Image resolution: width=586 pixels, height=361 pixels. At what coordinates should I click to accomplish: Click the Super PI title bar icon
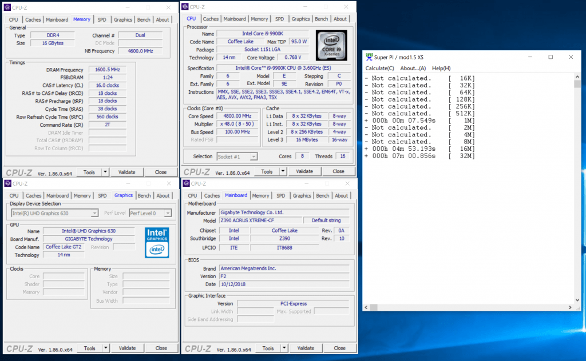pyautogui.click(x=369, y=57)
